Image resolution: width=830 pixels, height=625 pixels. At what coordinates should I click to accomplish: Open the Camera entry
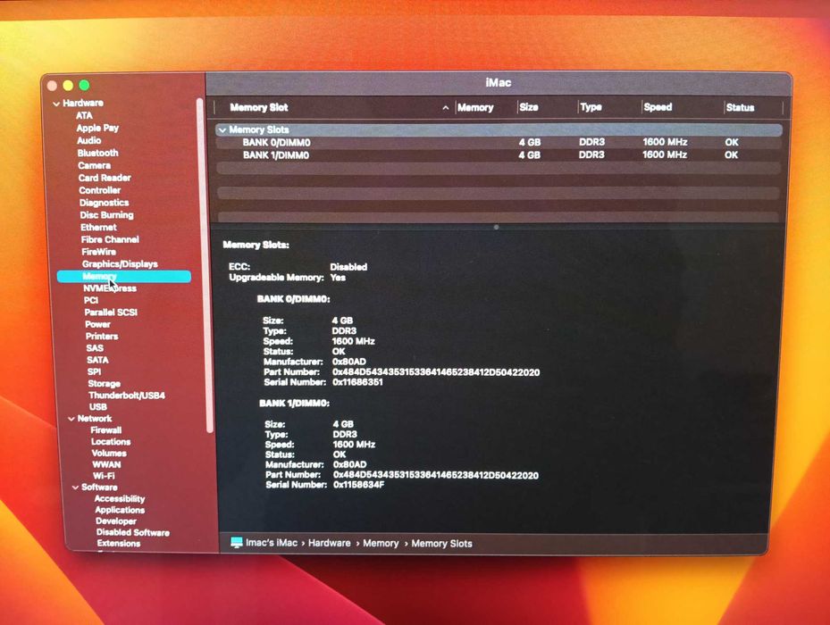(x=94, y=166)
